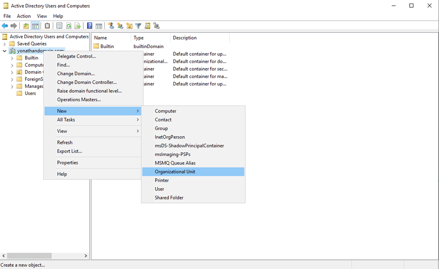
Task: Select Change Domain Controller... entry
Action: tap(93, 82)
